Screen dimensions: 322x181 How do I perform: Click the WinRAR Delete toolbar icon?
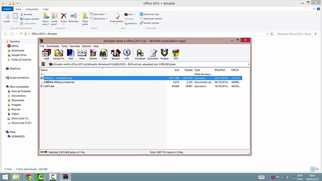coord(93,54)
